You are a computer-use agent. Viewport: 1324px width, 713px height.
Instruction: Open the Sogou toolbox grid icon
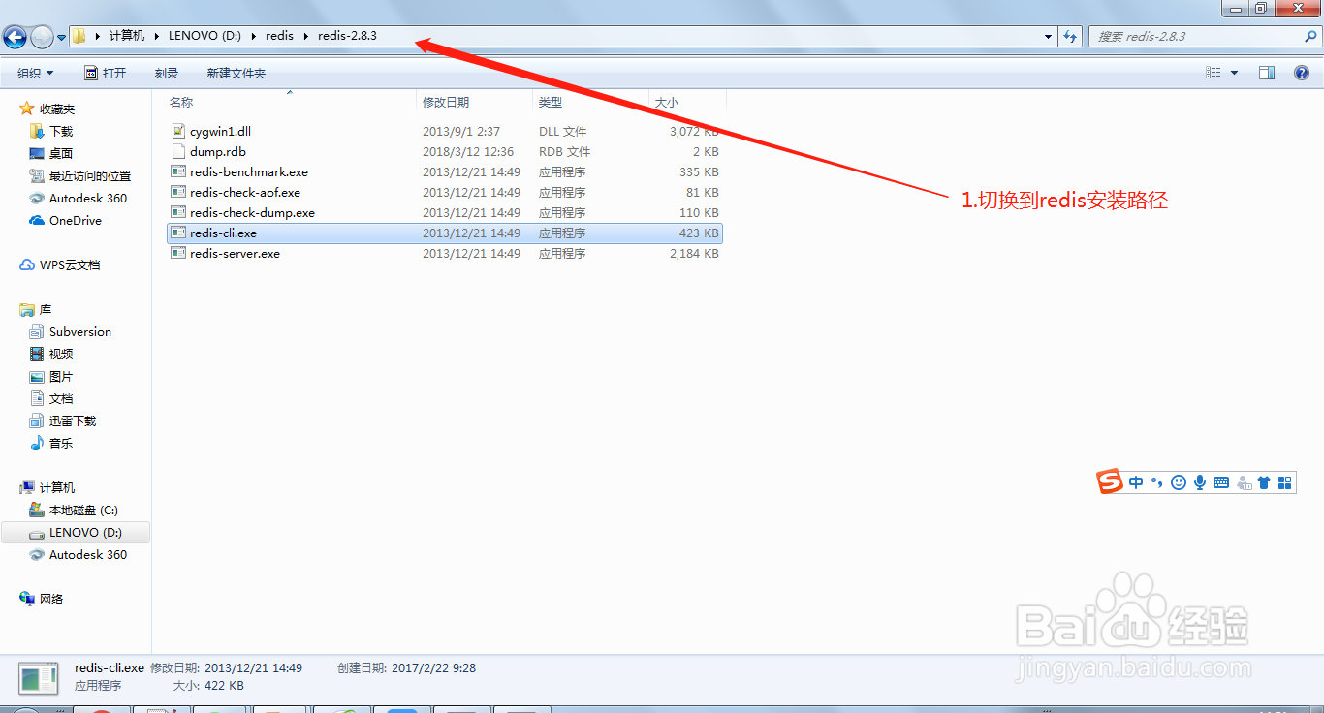pos(1285,481)
